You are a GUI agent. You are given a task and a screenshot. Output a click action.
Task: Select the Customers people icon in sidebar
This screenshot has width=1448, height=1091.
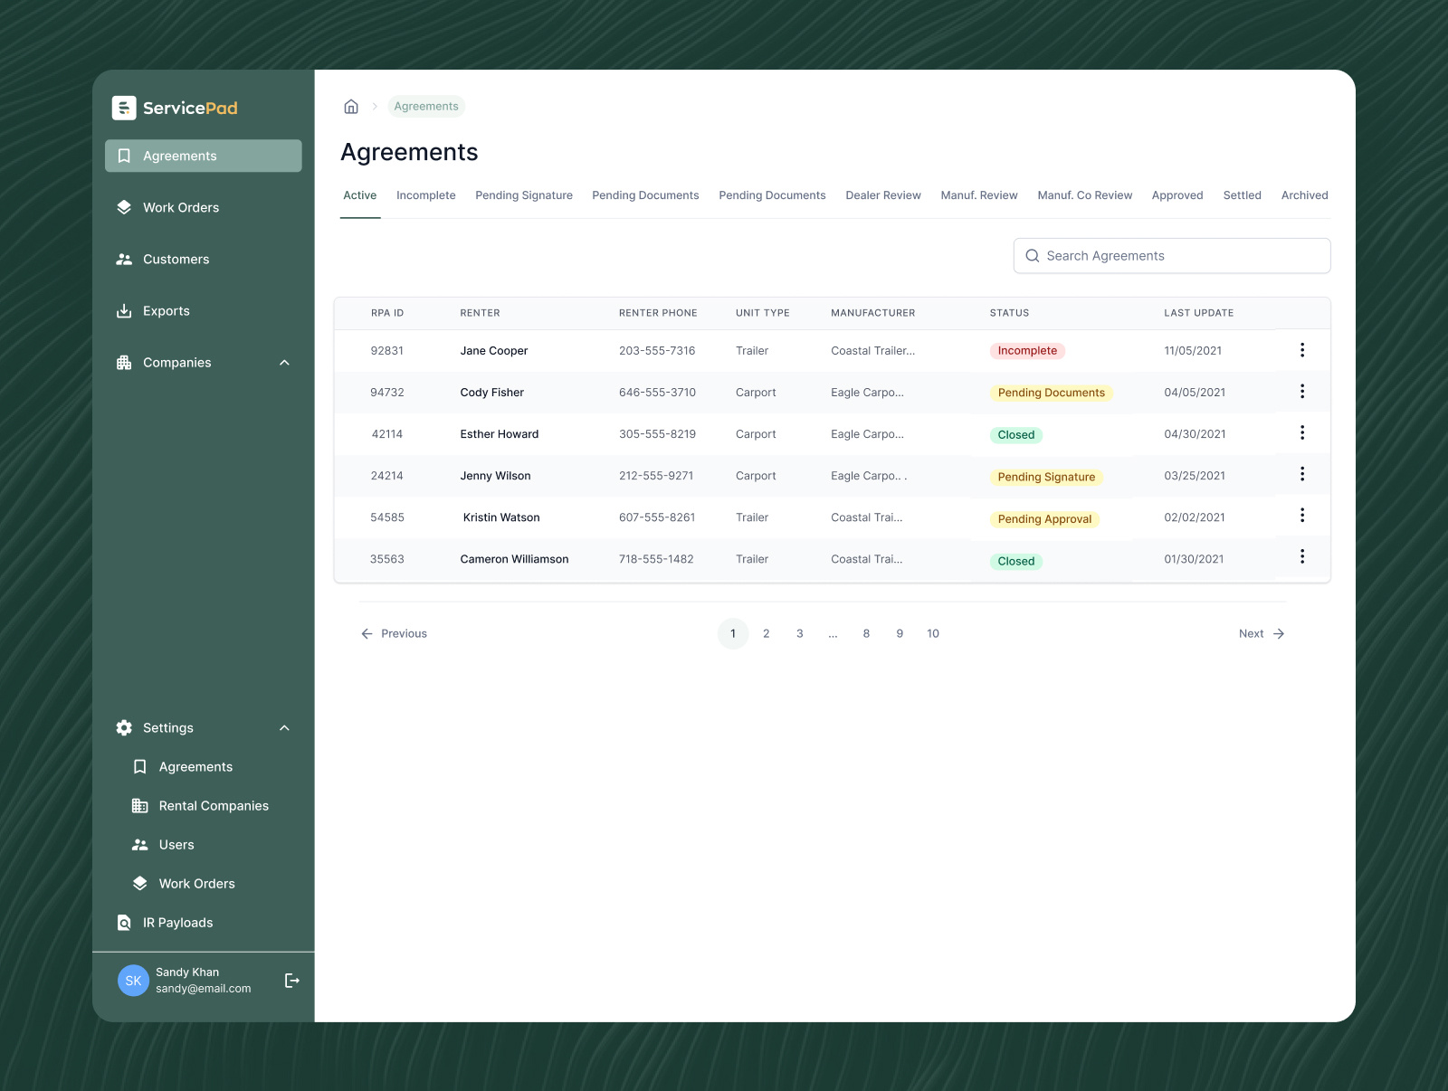tap(124, 259)
